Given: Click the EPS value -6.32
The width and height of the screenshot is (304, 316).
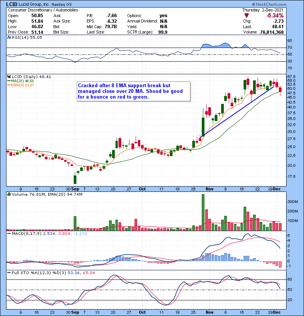Looking at the screenshot, I should (x=111, y=21).
